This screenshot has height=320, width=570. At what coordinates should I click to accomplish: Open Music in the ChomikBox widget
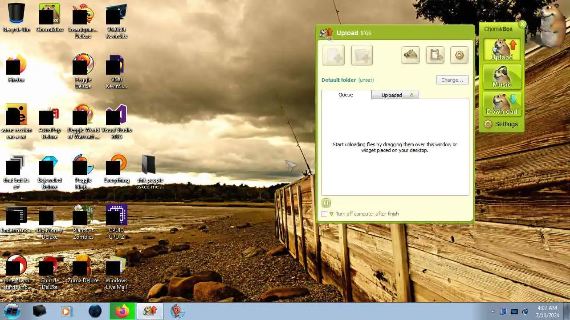502,77
